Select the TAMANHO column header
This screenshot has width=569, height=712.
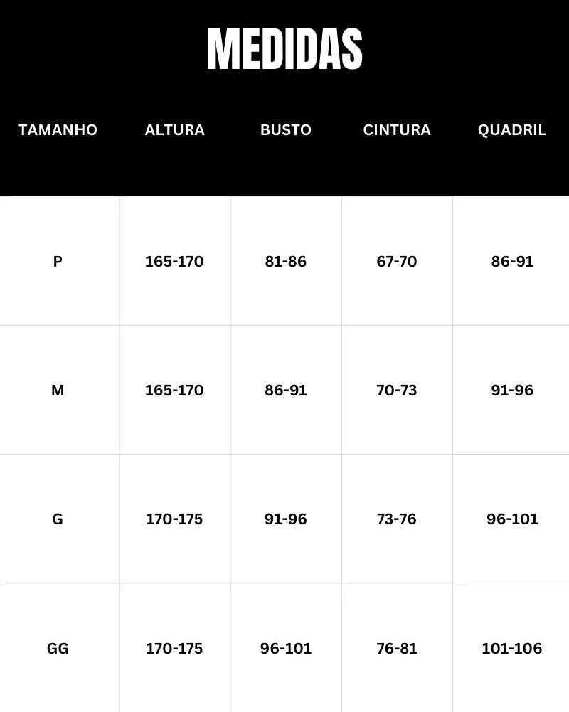[58, 130]
